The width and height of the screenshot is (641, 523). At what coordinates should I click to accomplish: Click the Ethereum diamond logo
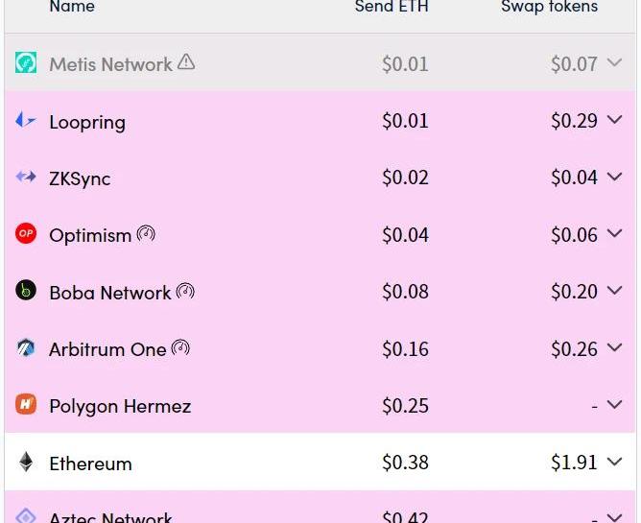click(26, 462)
